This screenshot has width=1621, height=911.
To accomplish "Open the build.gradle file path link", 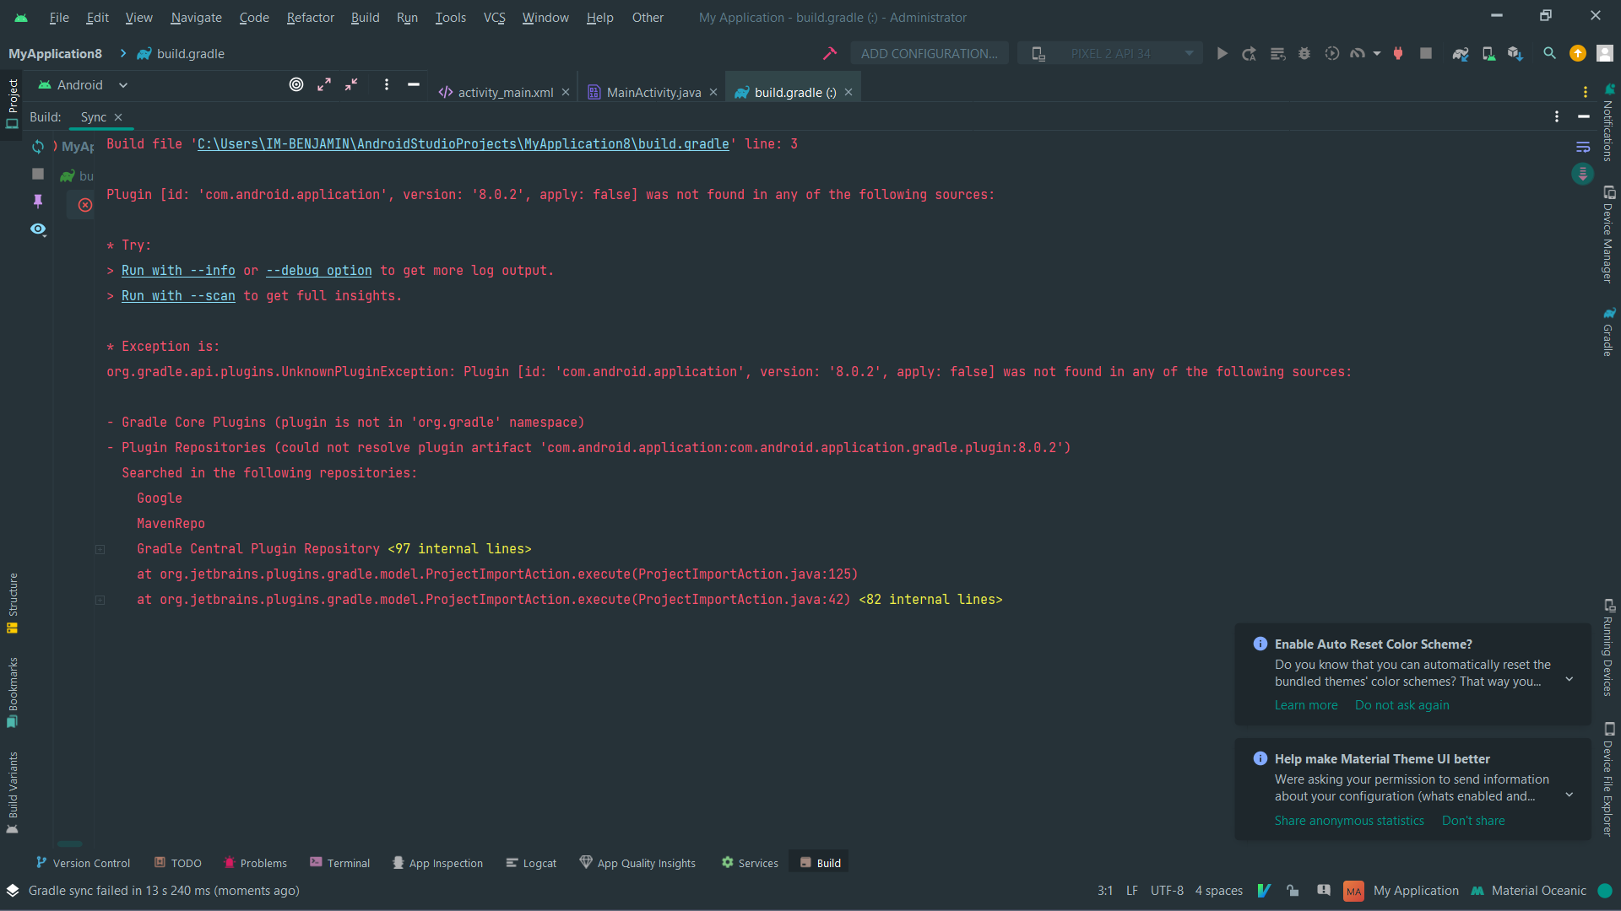I will [463, 144].
